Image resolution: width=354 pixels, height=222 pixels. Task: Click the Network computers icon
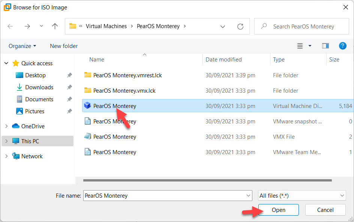pyautogui.click(x=16, y=156)
